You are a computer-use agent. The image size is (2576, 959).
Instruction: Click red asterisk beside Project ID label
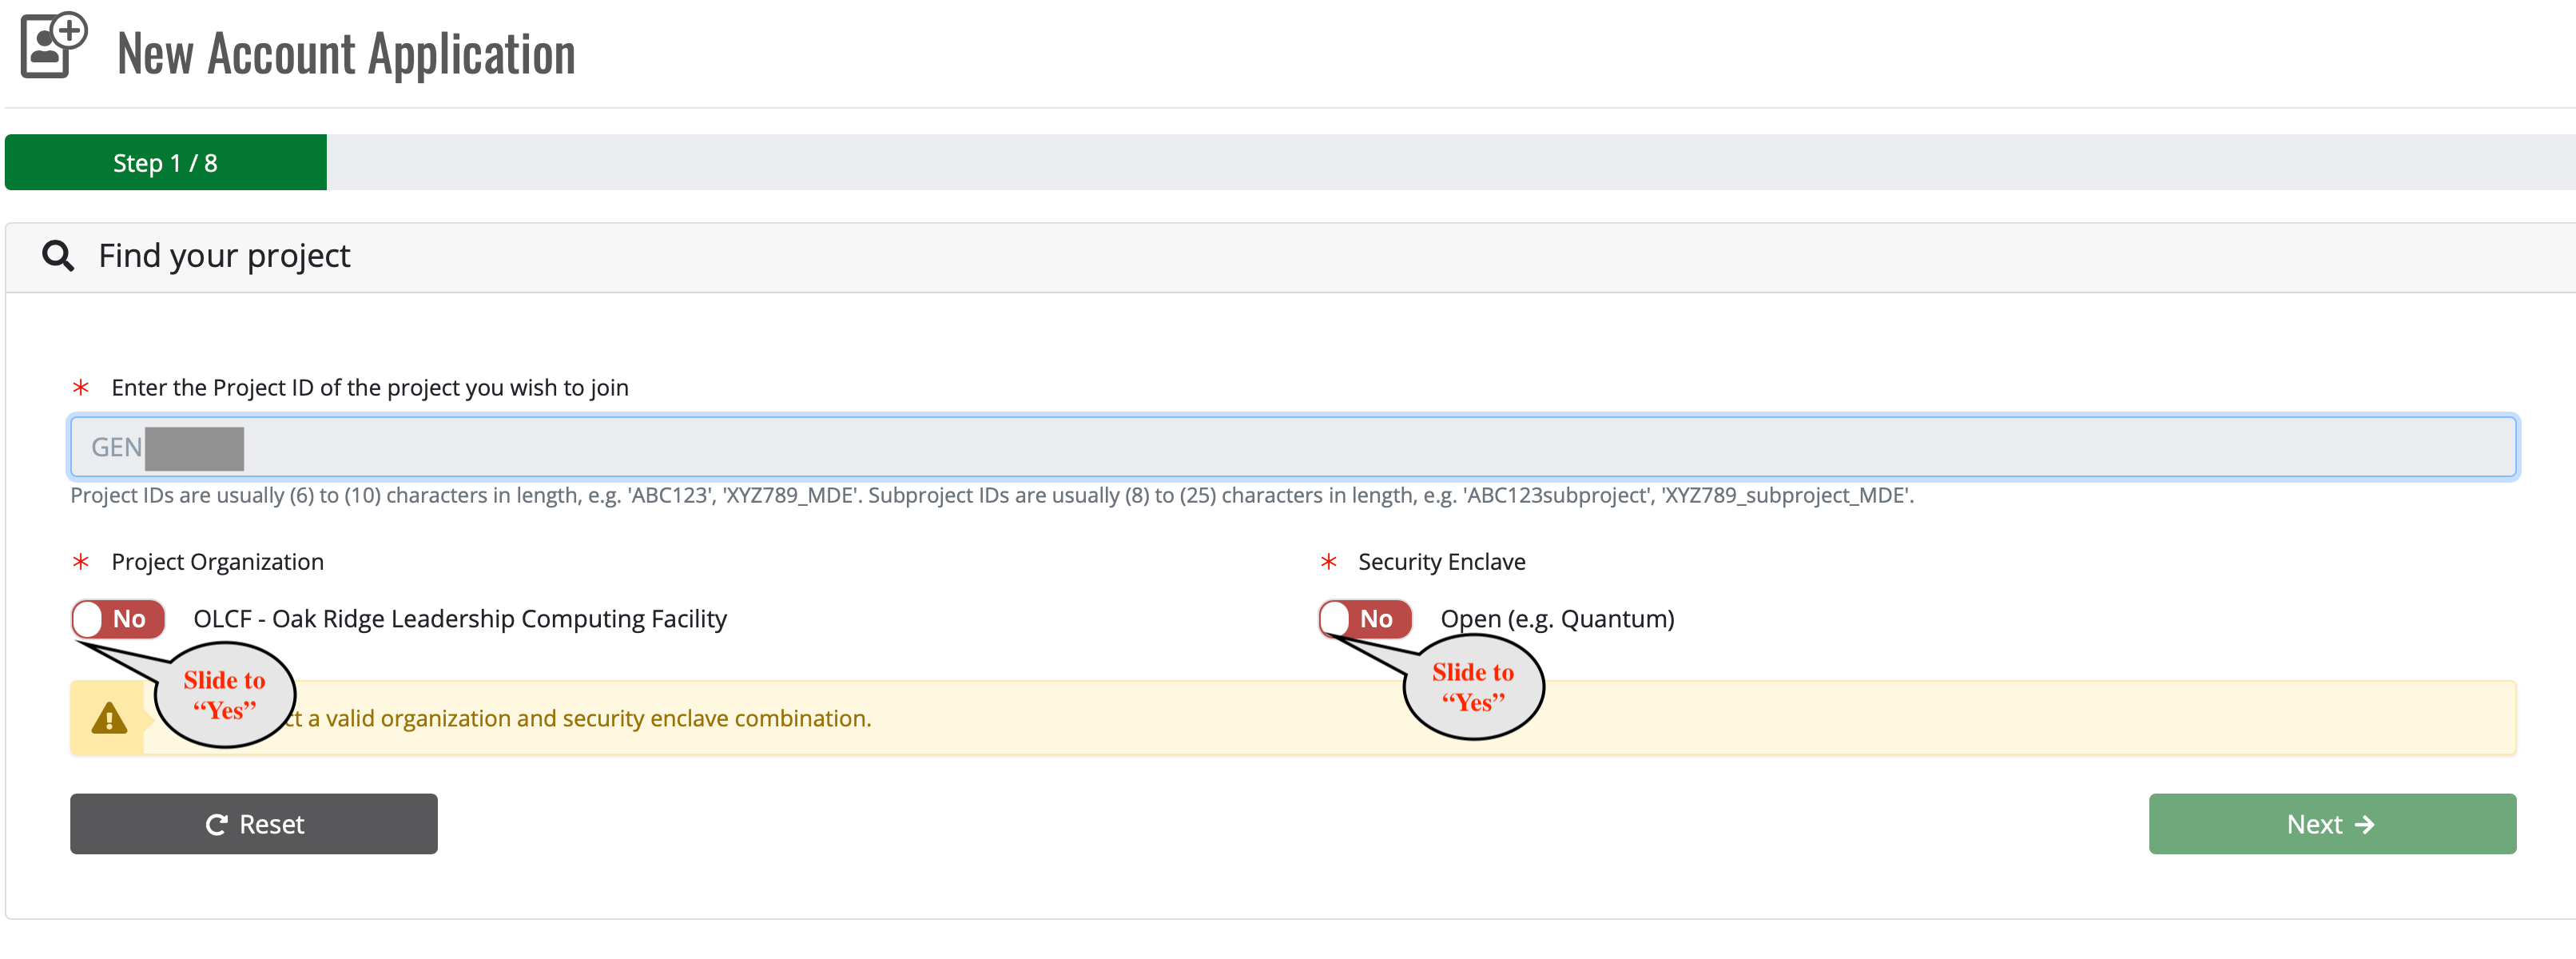(x=81, y=388)
